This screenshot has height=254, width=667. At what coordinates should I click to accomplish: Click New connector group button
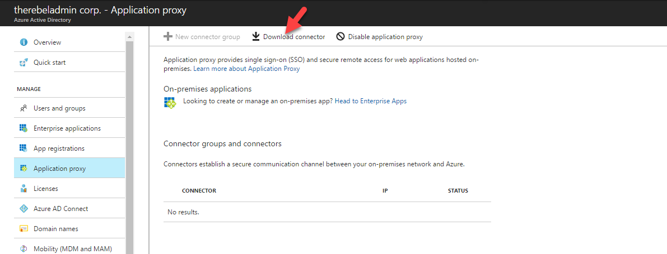202,37
